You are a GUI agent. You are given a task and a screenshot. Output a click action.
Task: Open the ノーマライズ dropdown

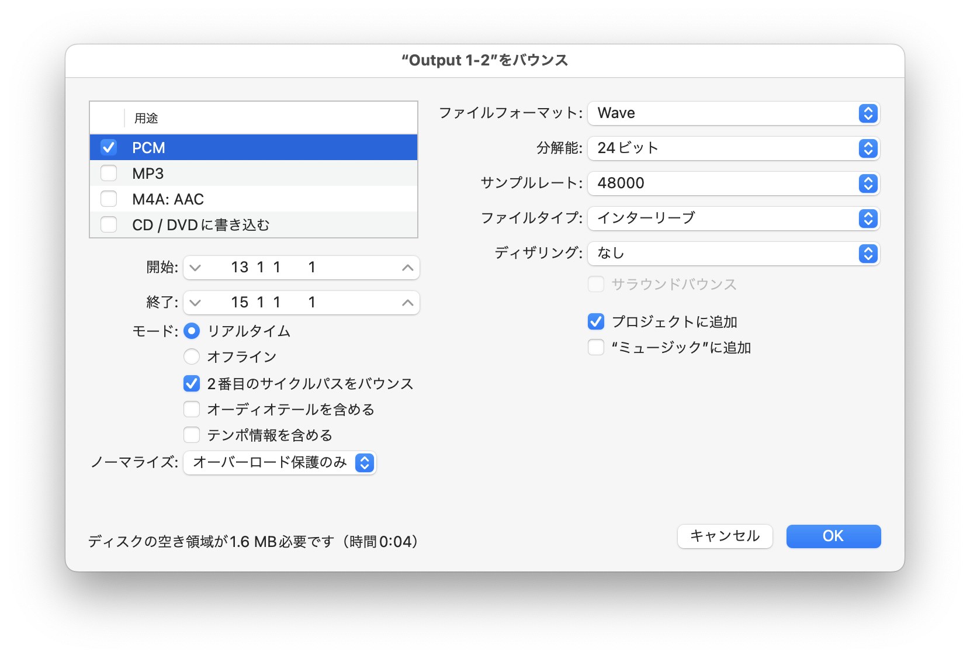click(x=280, y=463)
